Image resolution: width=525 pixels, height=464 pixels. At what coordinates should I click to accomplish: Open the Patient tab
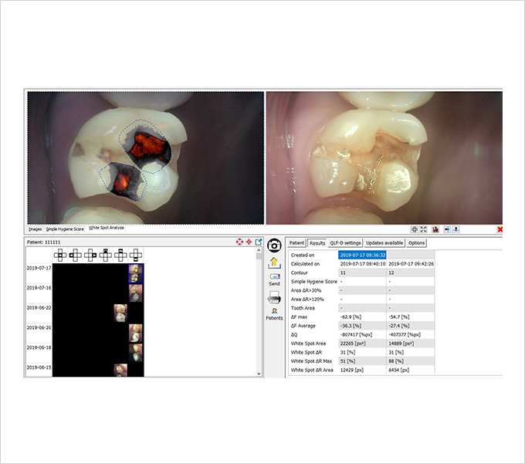pyautogui.click(x=296, y=243)
